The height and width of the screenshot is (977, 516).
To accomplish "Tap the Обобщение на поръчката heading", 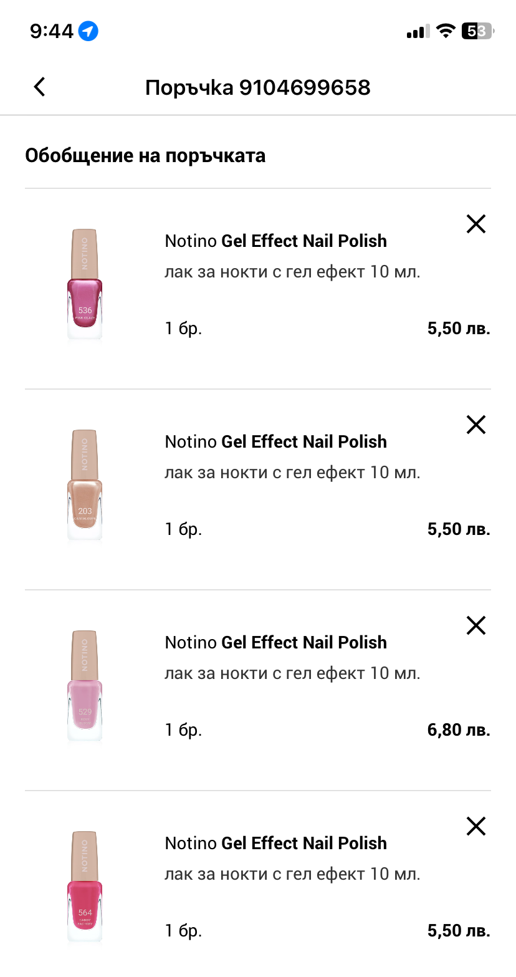I will point(145,155).
